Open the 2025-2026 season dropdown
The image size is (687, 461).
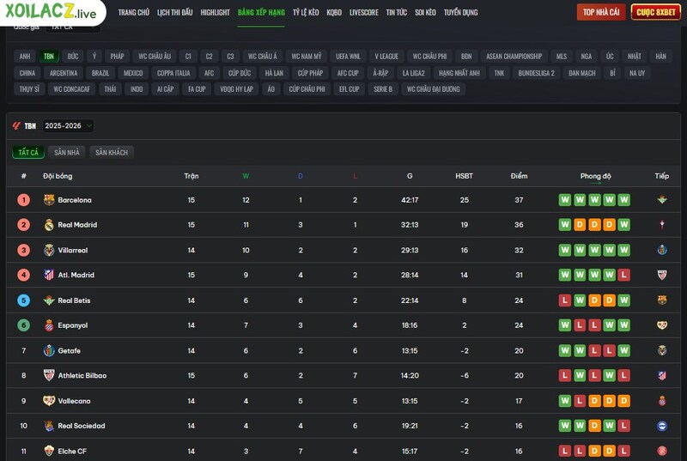tap(68, 125)
